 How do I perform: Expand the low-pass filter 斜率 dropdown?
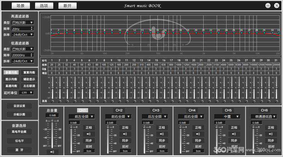tap(23, 61)
